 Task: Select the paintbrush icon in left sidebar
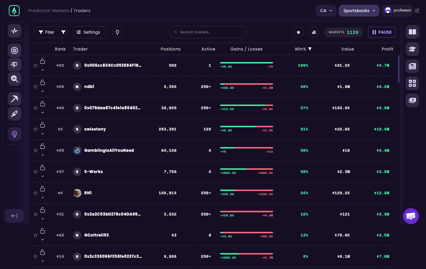[14, 114]
